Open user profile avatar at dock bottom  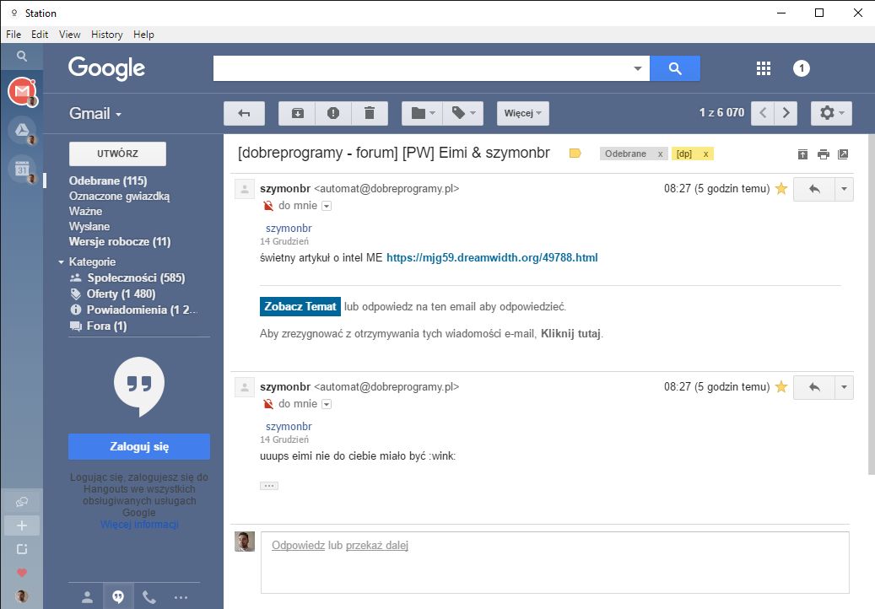tap(22, 596)
